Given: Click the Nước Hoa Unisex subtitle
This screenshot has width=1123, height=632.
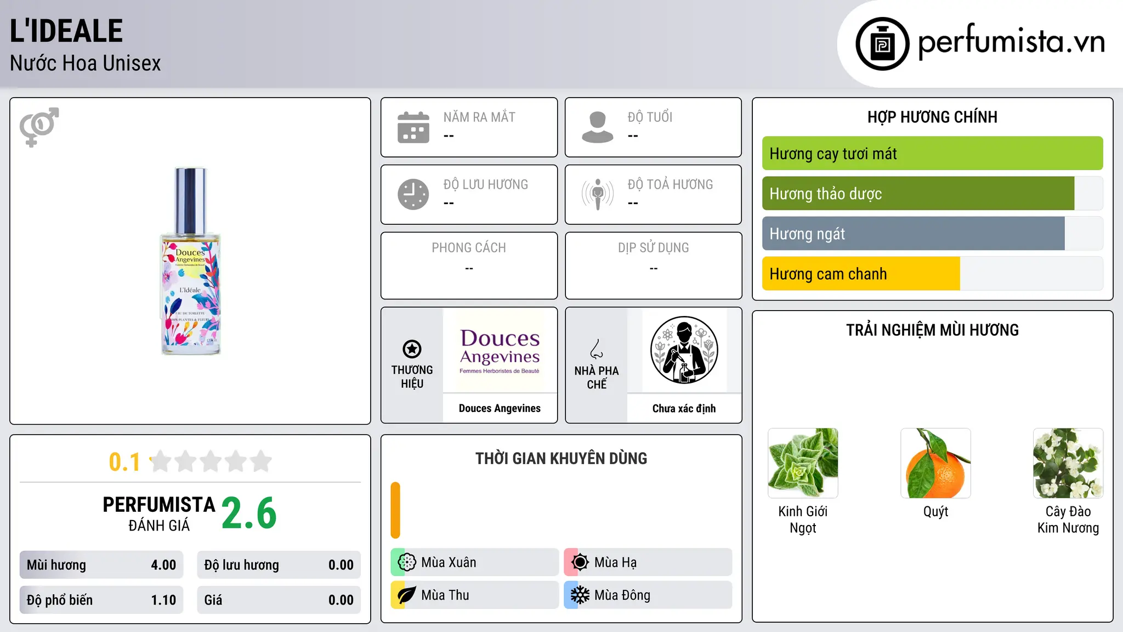Looking at the screenshot, I should click(x=86, y=64).
